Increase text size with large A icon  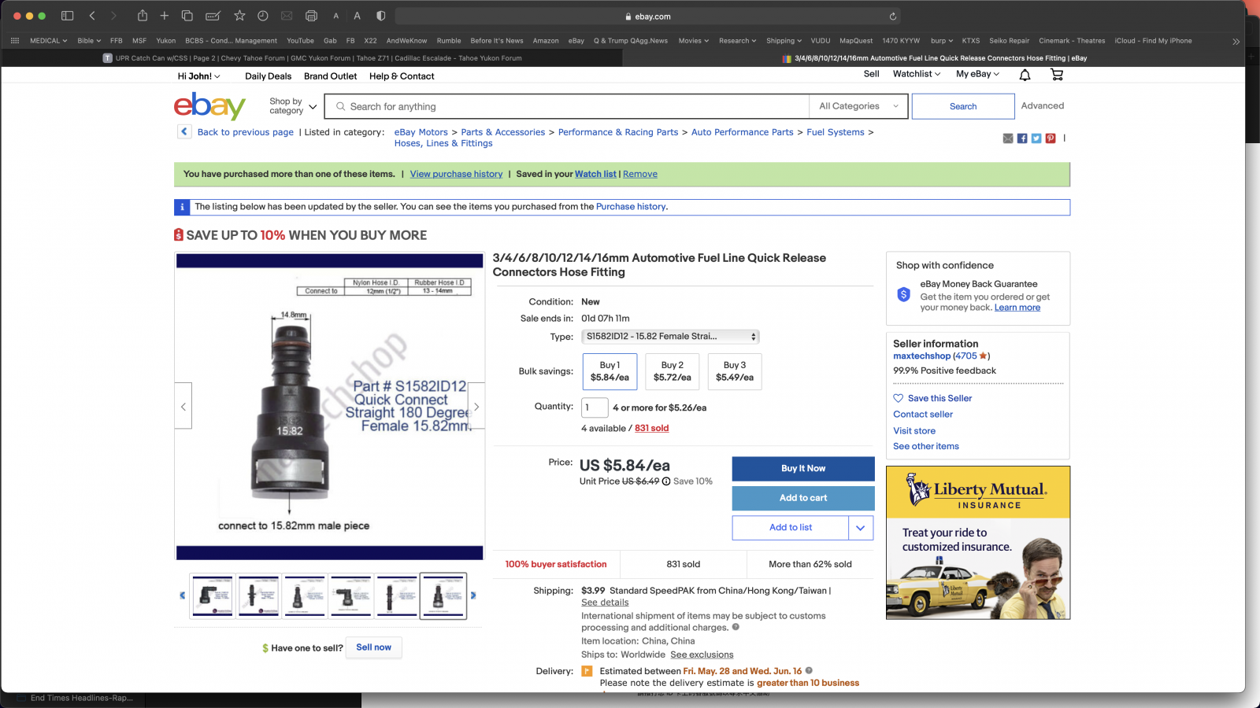(357, 16)
